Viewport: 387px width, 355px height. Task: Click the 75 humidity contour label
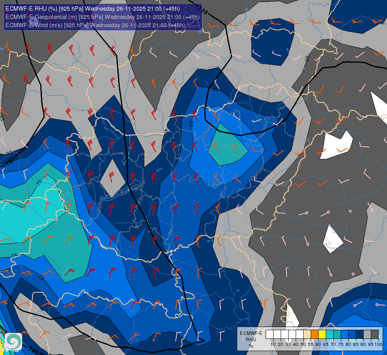click(x=14, y=256)
